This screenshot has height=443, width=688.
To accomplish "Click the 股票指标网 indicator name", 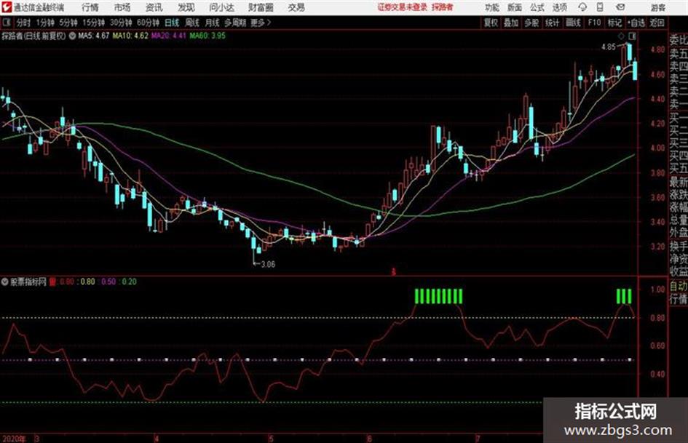I will click(x=28, y=282).
